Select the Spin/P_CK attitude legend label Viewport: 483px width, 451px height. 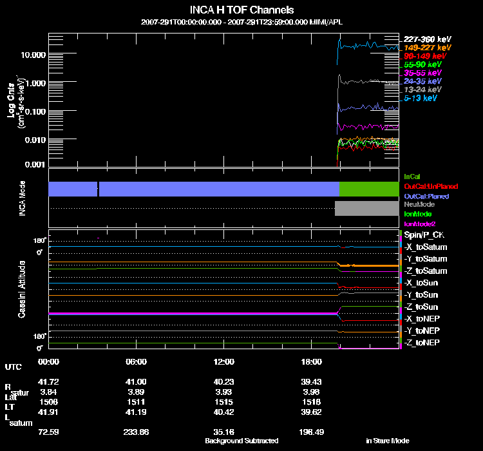(x=422, y=236)
